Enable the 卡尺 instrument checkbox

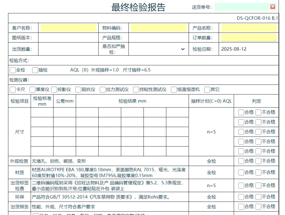(x=13, y=90)
